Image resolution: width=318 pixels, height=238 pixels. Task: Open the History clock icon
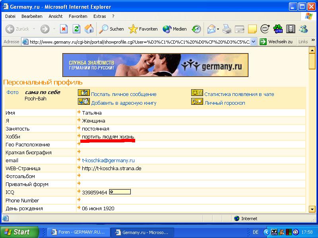196,29
